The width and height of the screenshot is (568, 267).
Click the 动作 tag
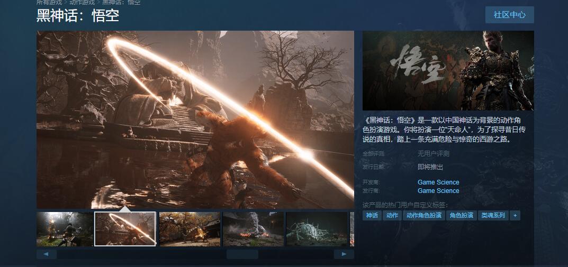tap(392, 216)
